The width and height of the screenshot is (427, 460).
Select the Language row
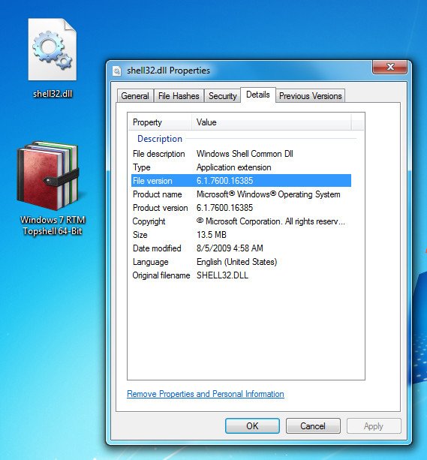coord(241,262)
